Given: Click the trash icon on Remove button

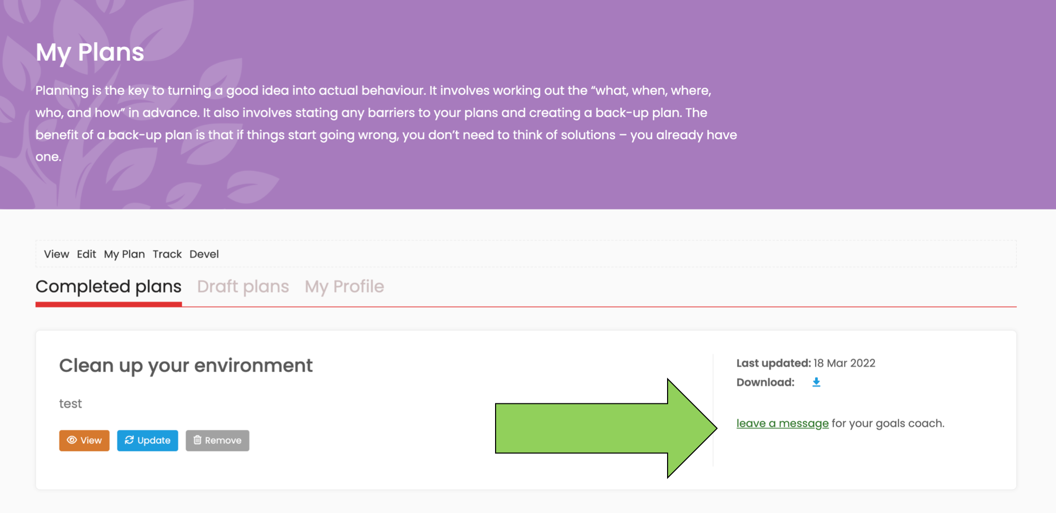Looking at the screenshot, I should click(x=198, y=440).
